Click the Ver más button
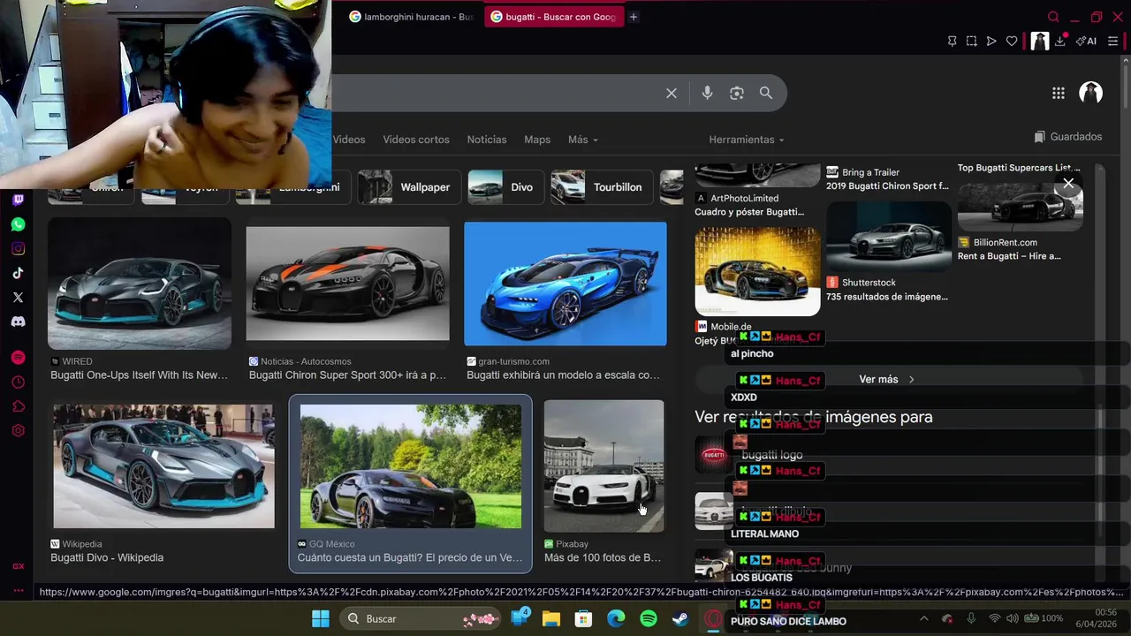Image resolution: width=1131 pixels, height=636 pixels. point(887,379)
